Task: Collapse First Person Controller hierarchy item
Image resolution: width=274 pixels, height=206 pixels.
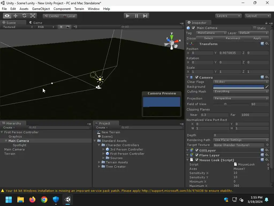Action: point(2,132)
